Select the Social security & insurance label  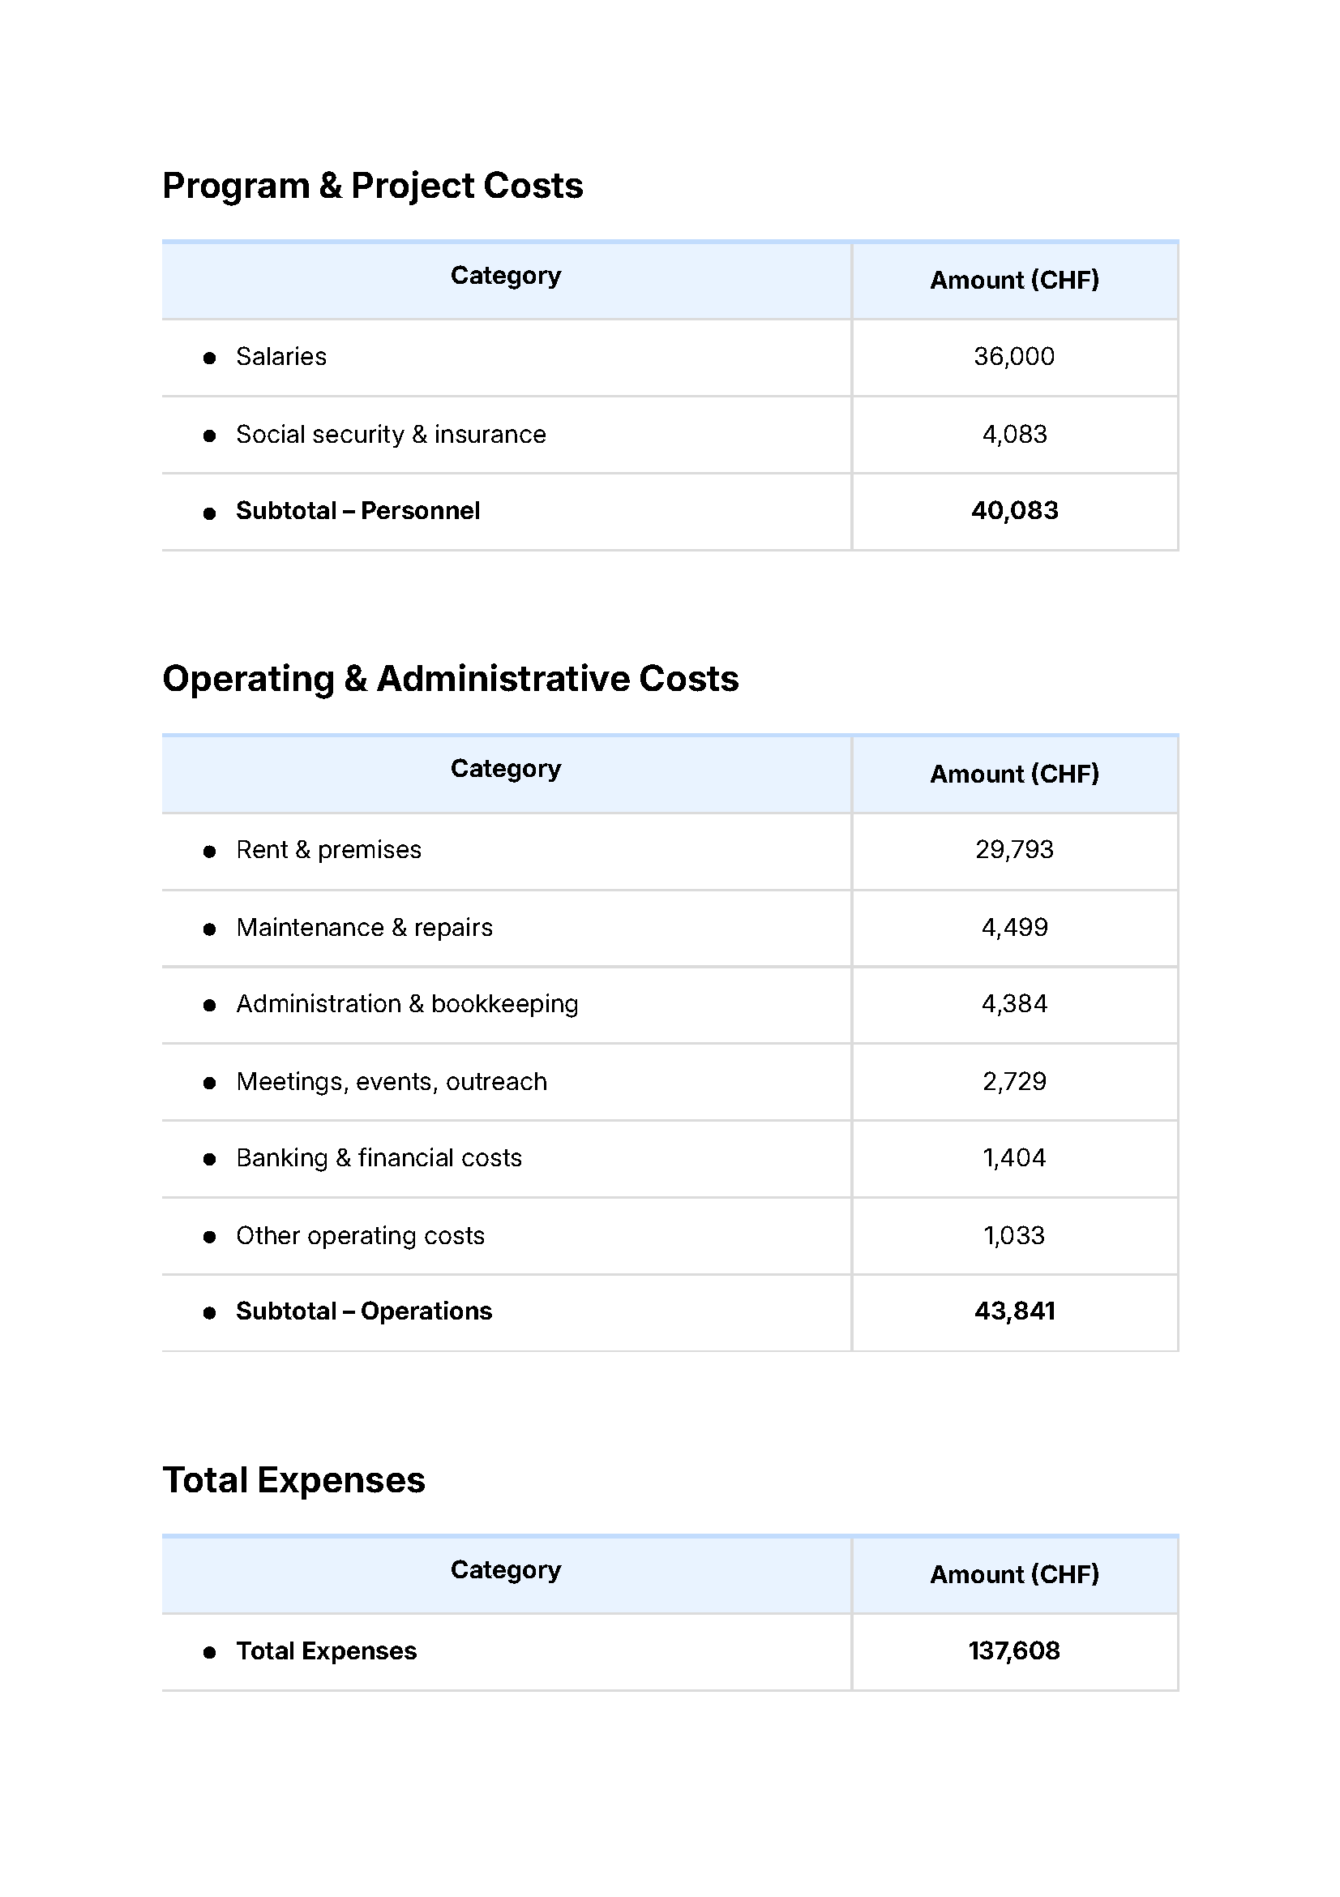tap(391, 435)
